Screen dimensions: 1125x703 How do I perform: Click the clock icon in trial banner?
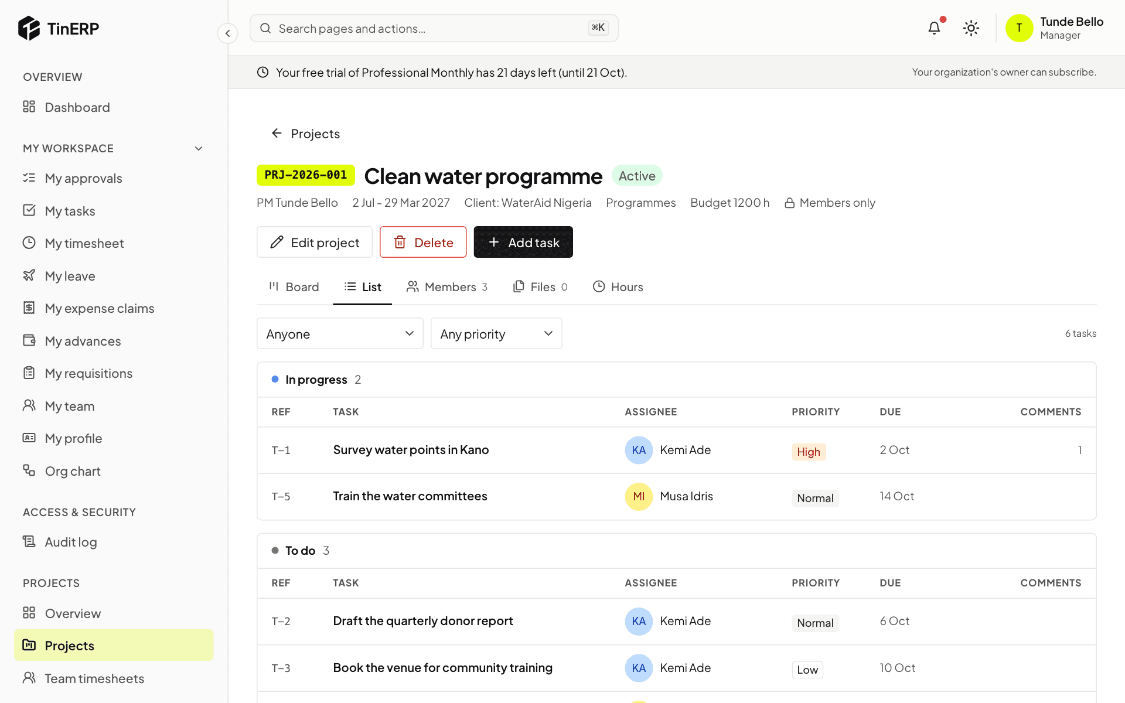pyautogui.click(x=263, y=72)
